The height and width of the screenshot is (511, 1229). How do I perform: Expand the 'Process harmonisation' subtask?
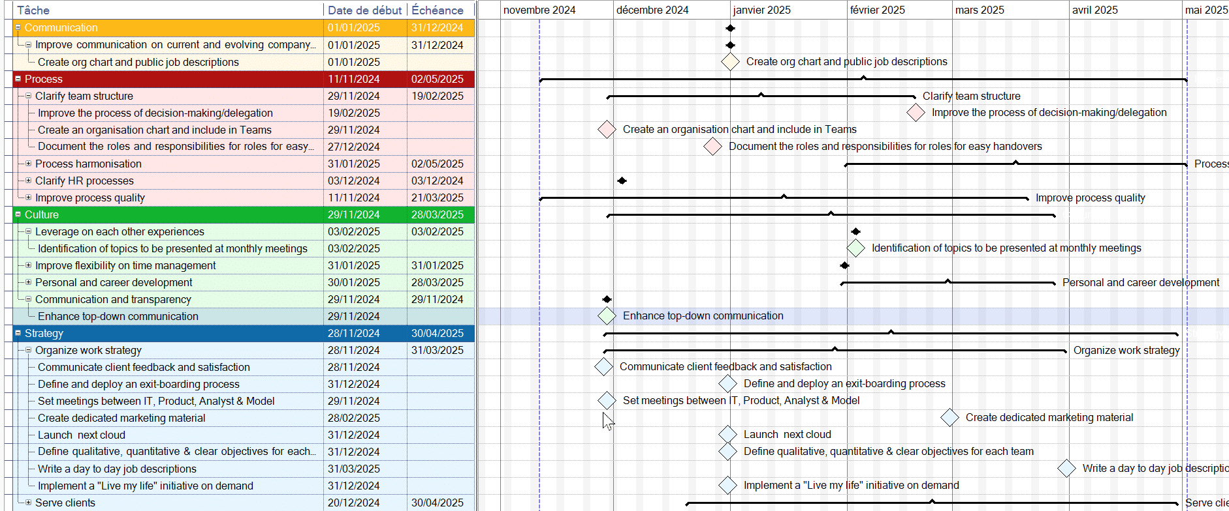28,164
